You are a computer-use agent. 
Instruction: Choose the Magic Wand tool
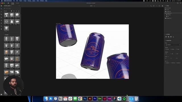1,12
